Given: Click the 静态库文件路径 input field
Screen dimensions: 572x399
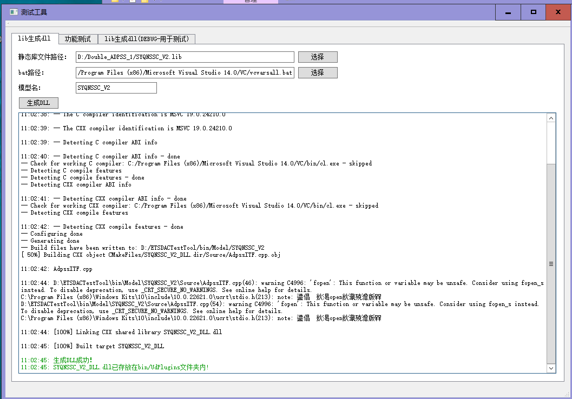Looking at the screenshot, I should coord(185,57).
